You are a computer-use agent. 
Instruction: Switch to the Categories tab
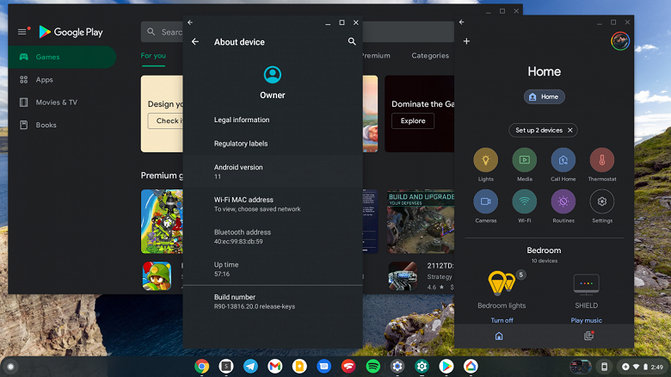click(430, 56)
